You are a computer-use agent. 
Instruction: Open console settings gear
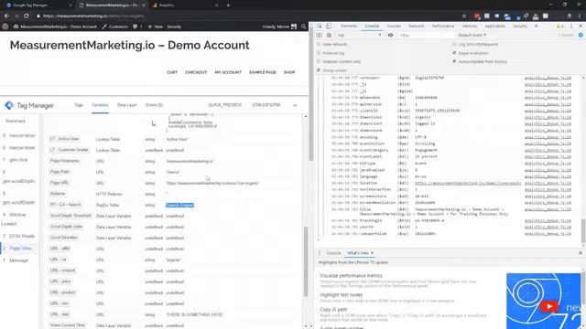pyautogui.click(x=581, y=35)
